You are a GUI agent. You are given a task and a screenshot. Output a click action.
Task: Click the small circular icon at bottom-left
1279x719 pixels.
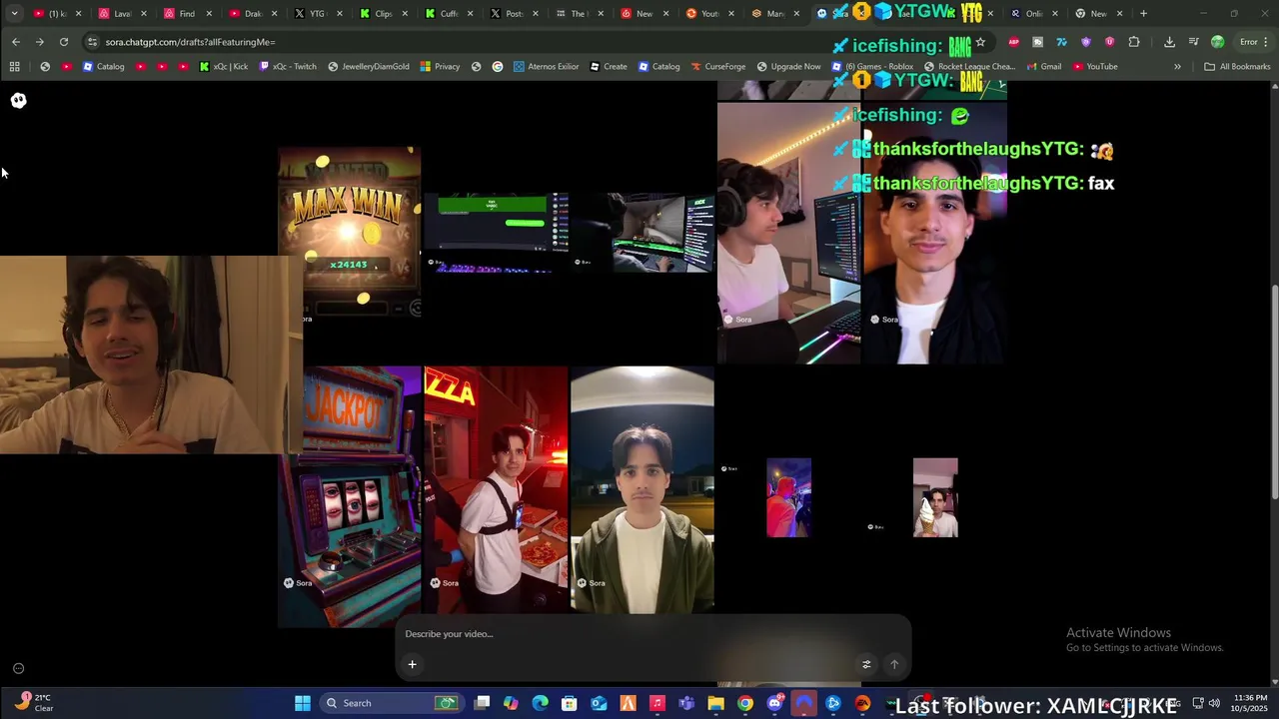coord(18,668)
